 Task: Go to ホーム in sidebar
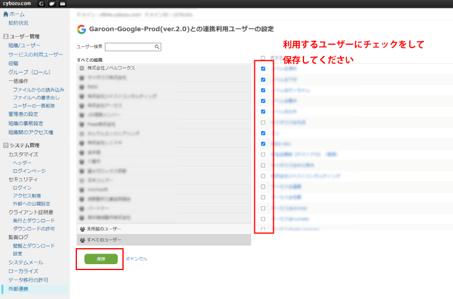point(17,14)
